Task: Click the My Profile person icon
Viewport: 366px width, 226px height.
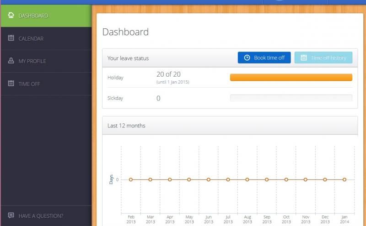Action: tap(11, 61)
